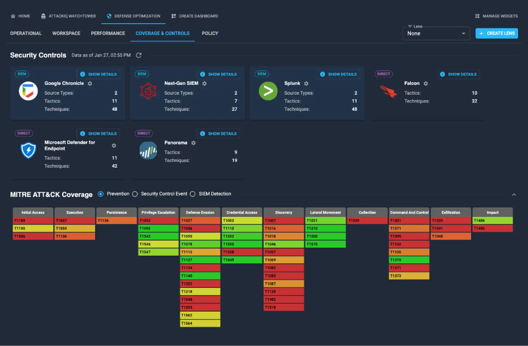Click technique cell T1564 under Defense Evasion
Screen dimensions: 528x346
(200, 323)
